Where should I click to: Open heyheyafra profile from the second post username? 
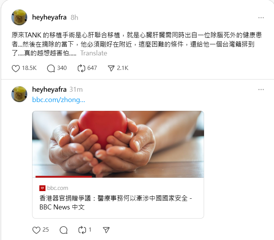point(49,89)
